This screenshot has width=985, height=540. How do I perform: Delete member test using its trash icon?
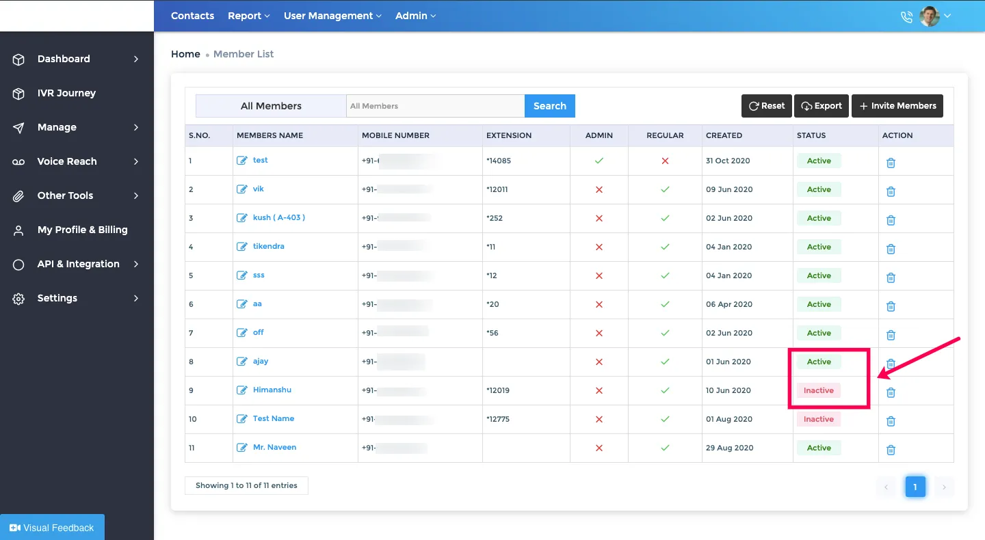pos(891,163)
